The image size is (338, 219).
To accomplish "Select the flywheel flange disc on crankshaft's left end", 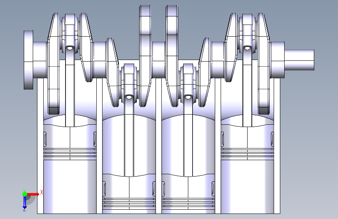I will tap(28, 60).
